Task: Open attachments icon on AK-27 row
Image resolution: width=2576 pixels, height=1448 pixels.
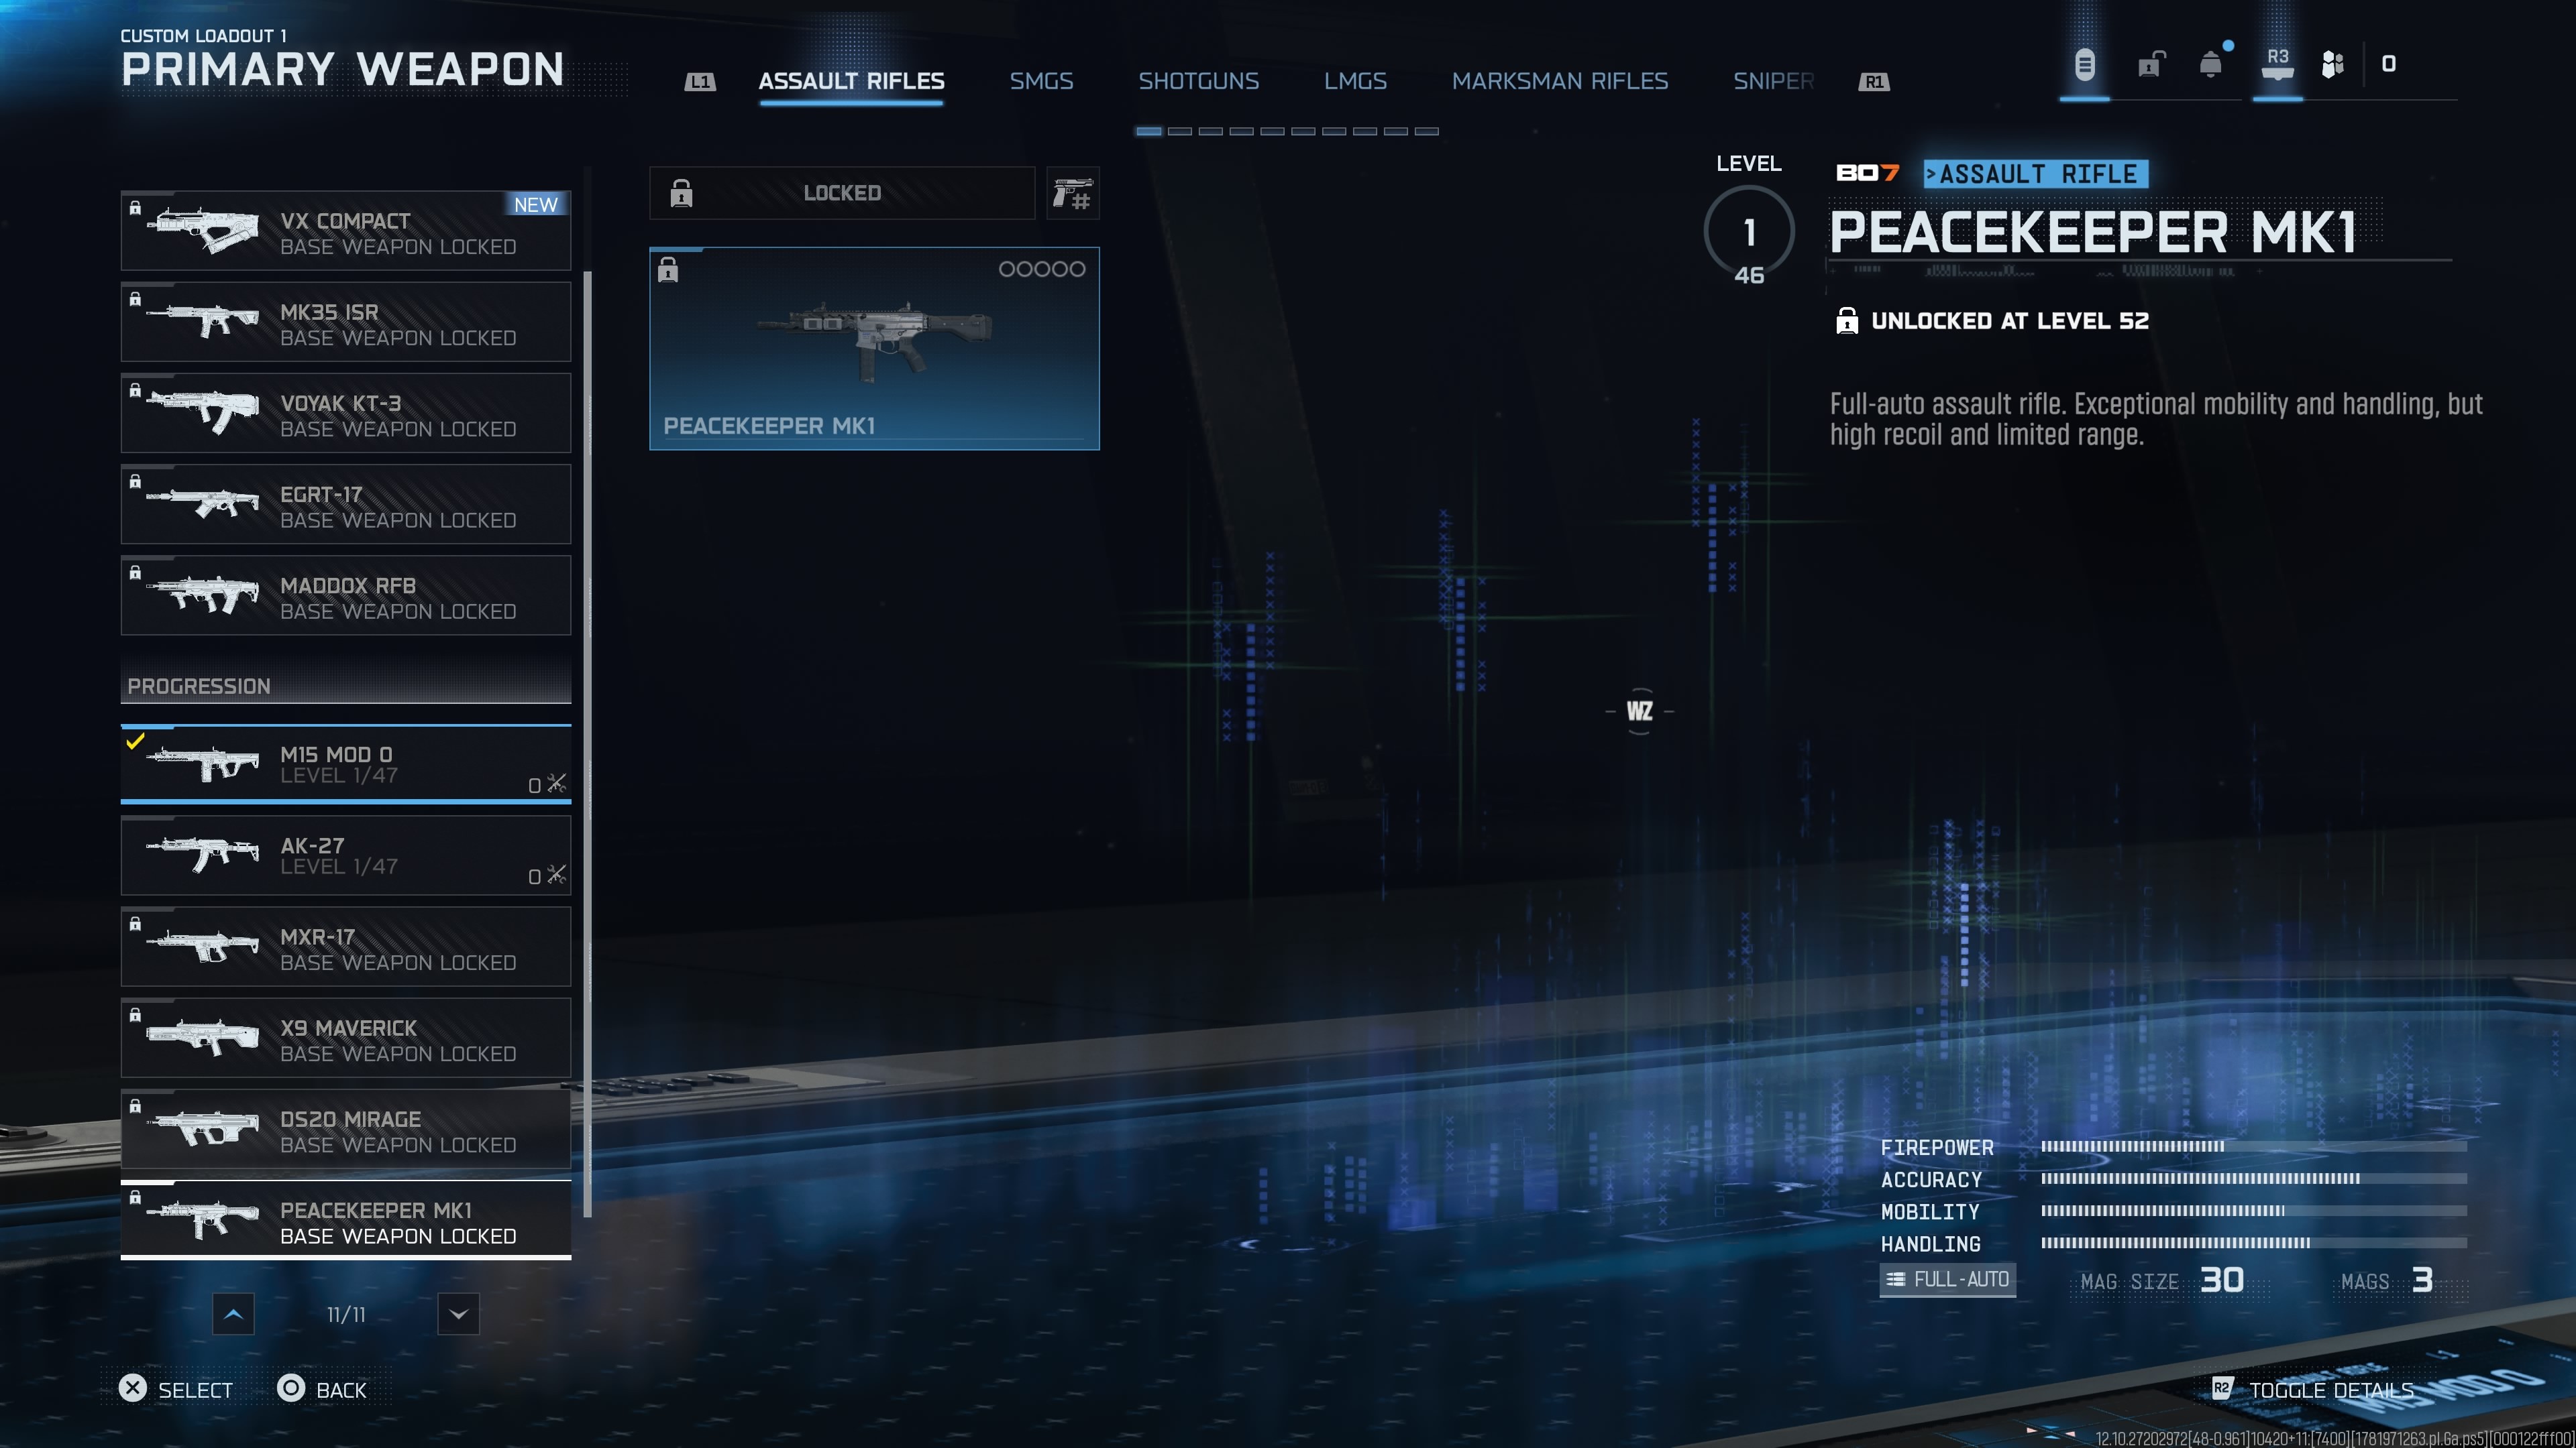Action: point(557,874)
